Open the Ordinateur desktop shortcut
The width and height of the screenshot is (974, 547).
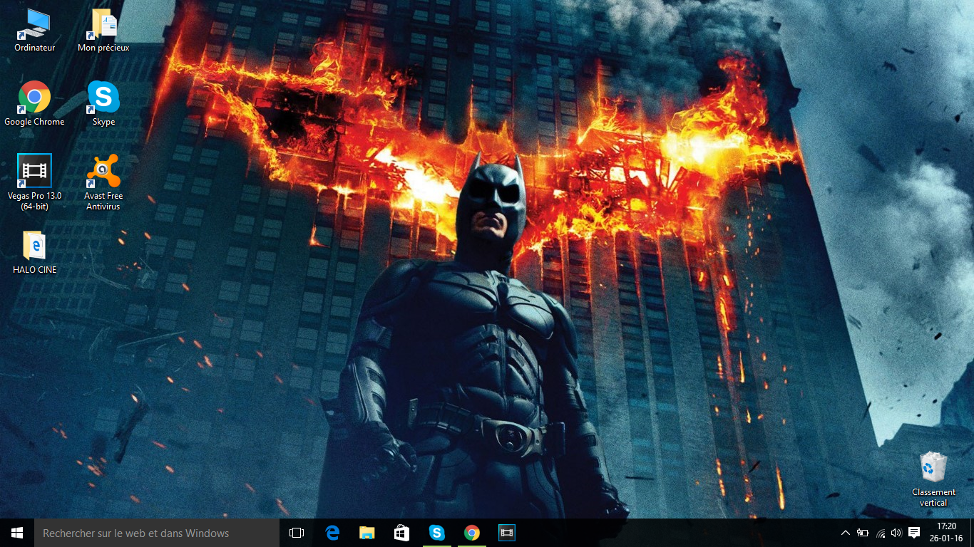(34, 31)
